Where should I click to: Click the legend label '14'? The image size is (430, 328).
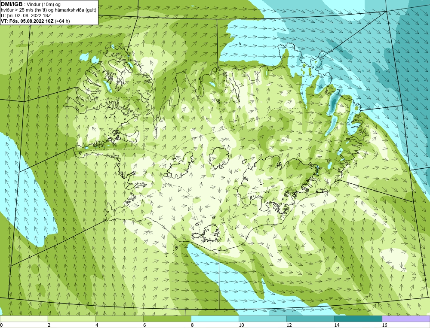coord(337,325)
